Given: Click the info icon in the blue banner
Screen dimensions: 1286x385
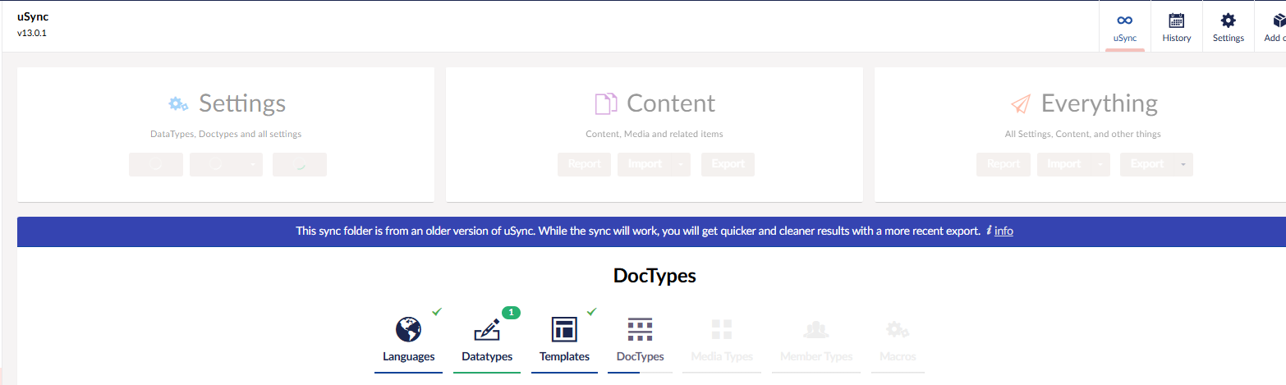Looking at the screenshot, I should point(989,231).
